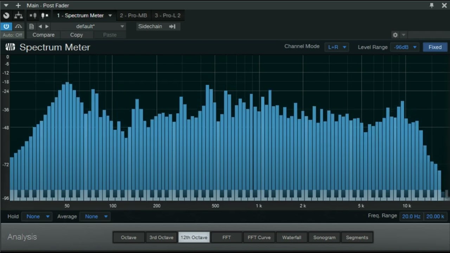
Task: Add an insert with the plus icon
Action: coord(18,5)
